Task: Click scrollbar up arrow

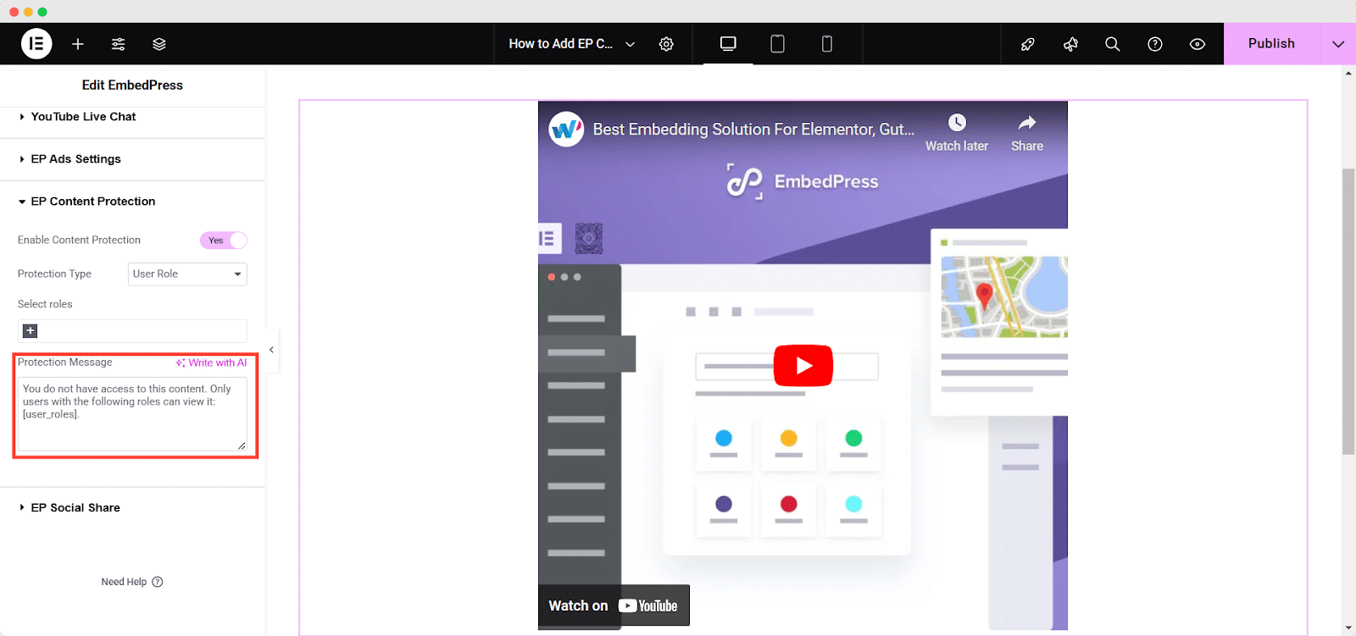Action: (x=1348, y=73)
